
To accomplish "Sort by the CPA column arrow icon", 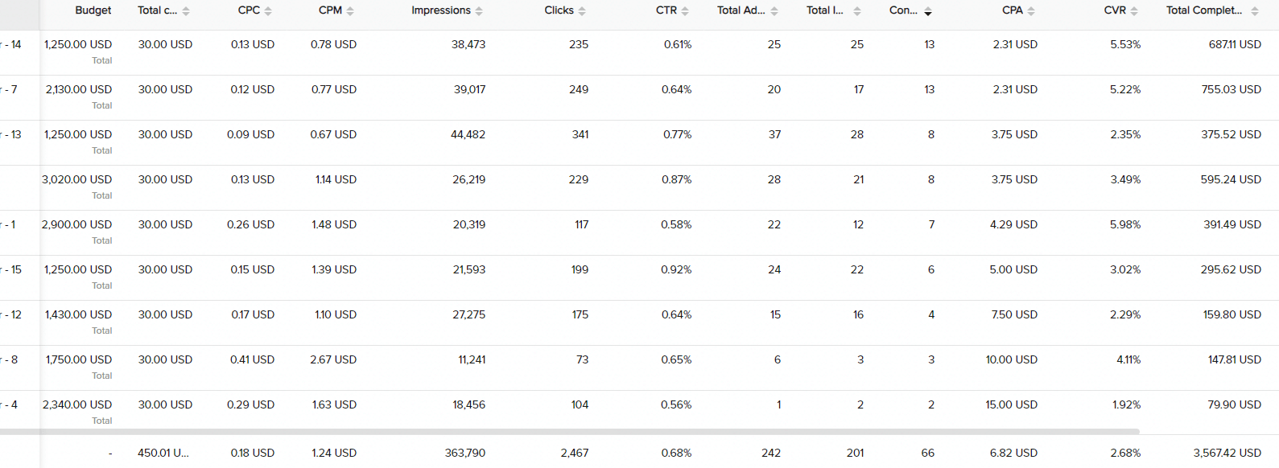I will pyautogui.click(x=1031, y=11).
